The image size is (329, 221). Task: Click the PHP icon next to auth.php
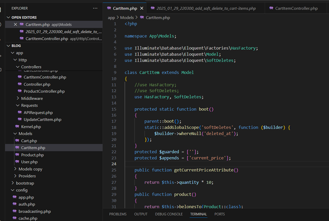(16, 204)
